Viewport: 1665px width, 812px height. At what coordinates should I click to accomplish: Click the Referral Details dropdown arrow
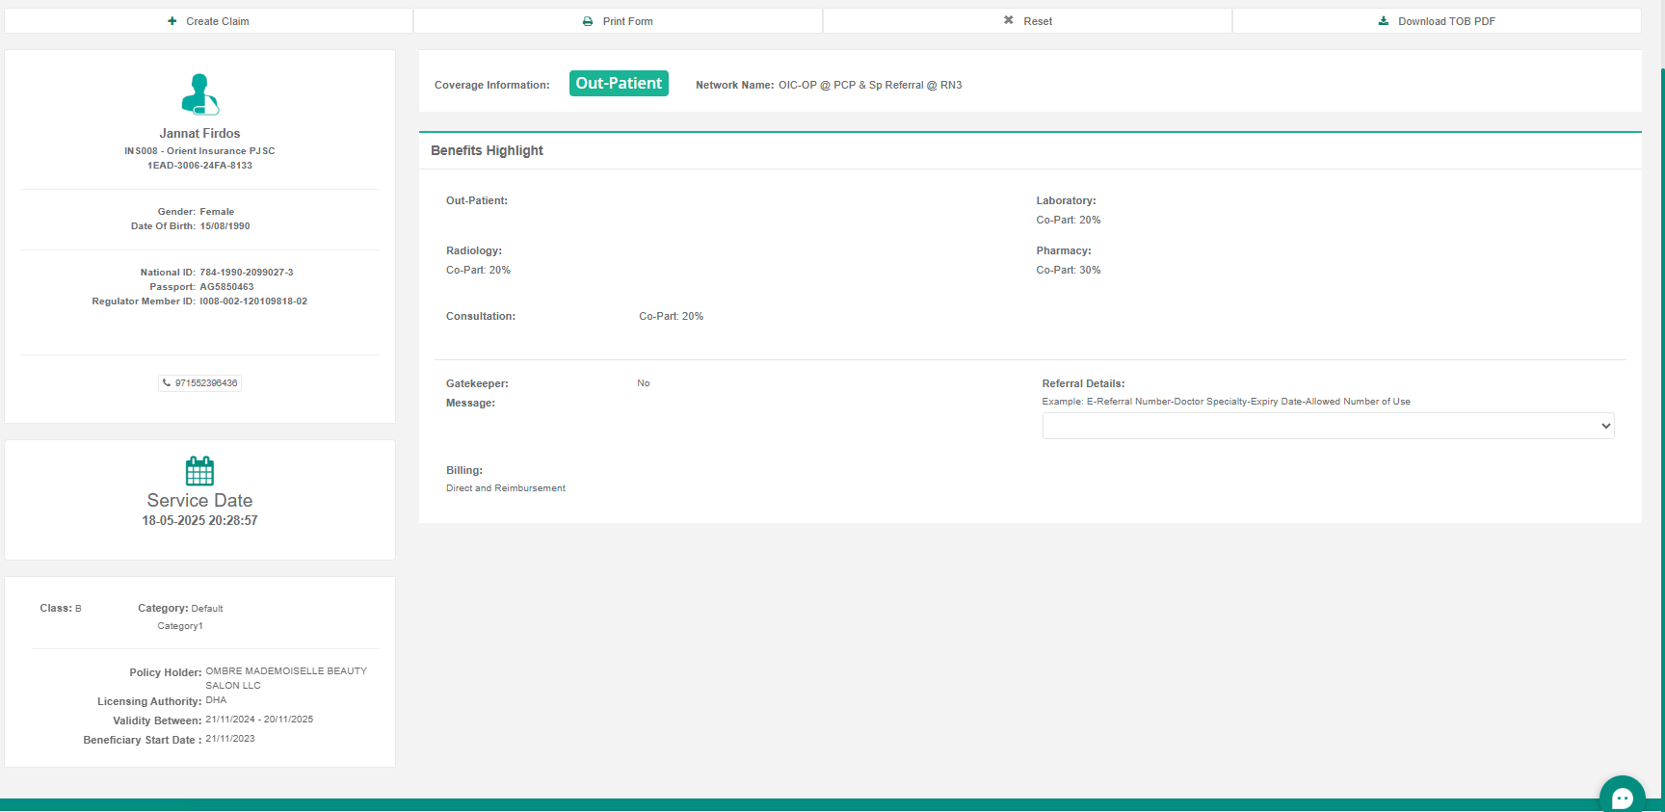click(1605, 426)
